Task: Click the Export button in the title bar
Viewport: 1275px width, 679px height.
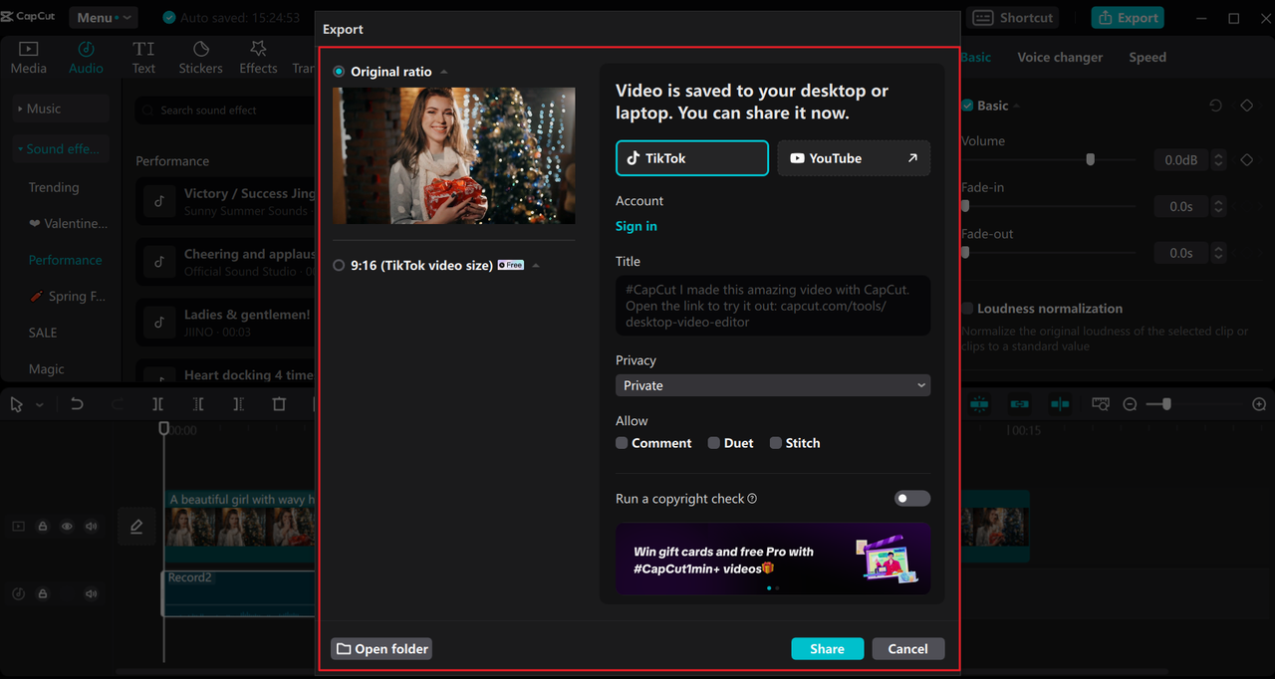Action: point(1128,18)
